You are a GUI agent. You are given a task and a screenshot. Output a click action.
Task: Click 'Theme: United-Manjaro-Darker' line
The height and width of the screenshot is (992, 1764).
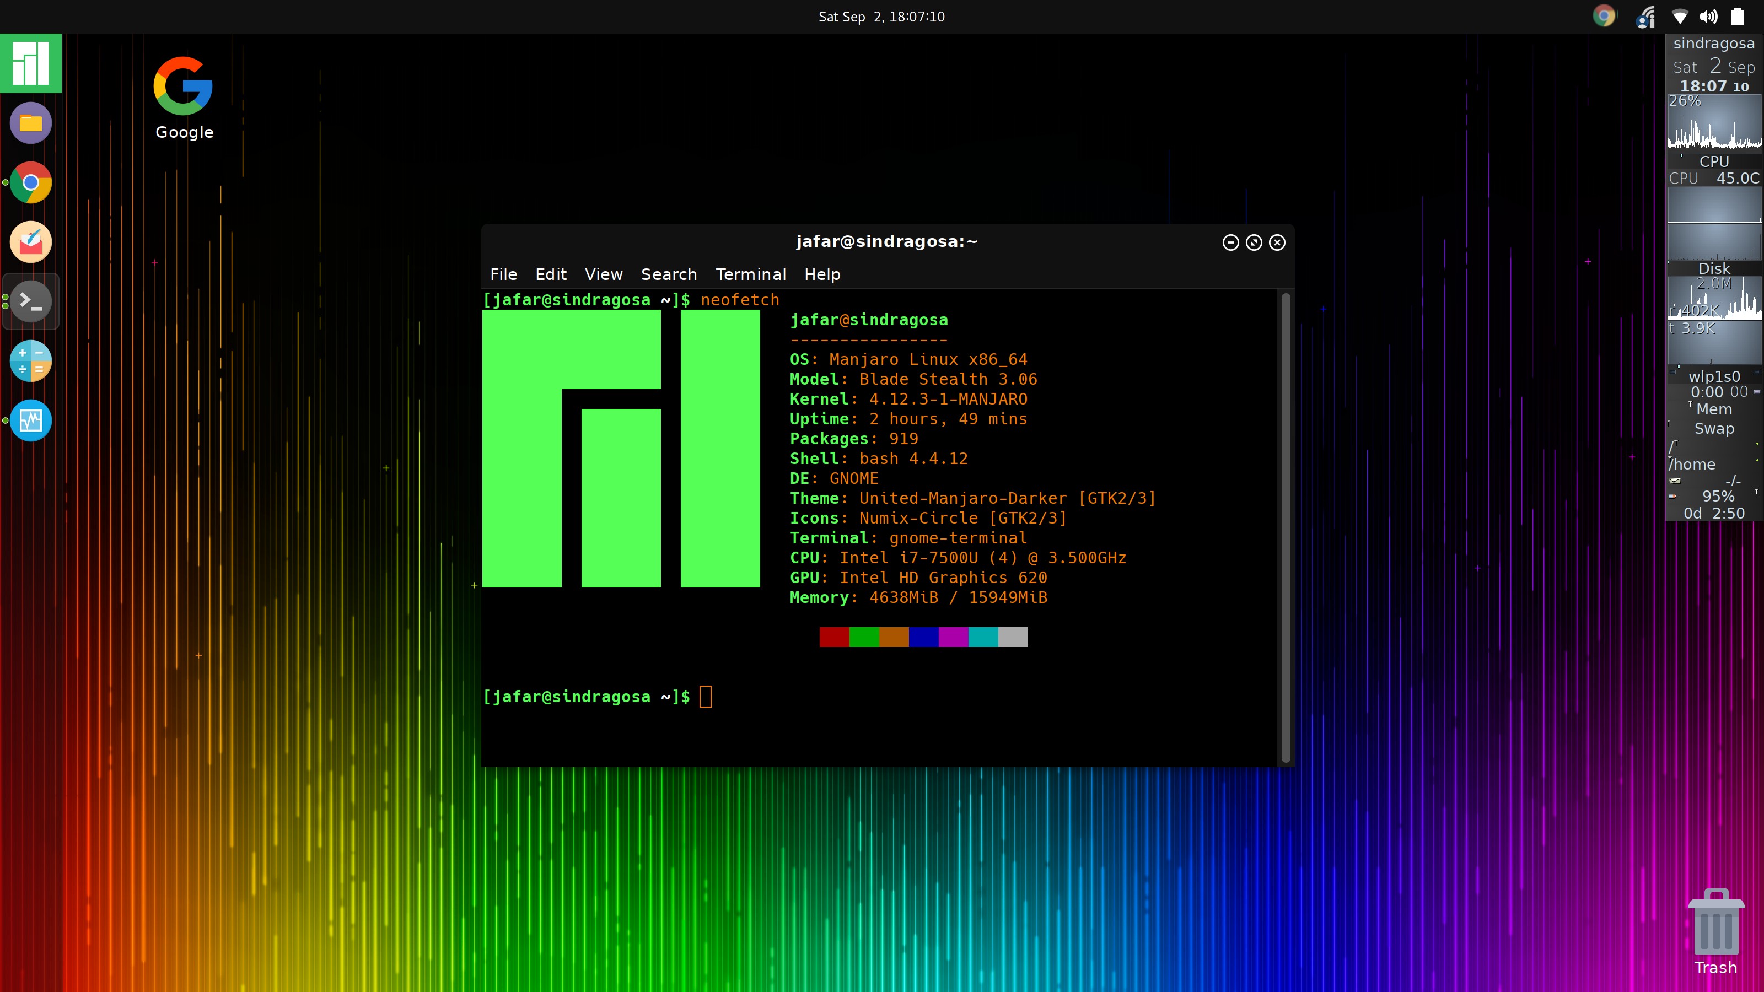pyautogui.click(x=973, y=498)
